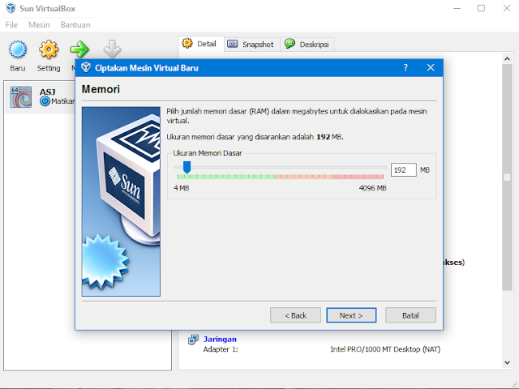
Task: Click the '4096 MB' maximum label
Action: pos(373,188)
